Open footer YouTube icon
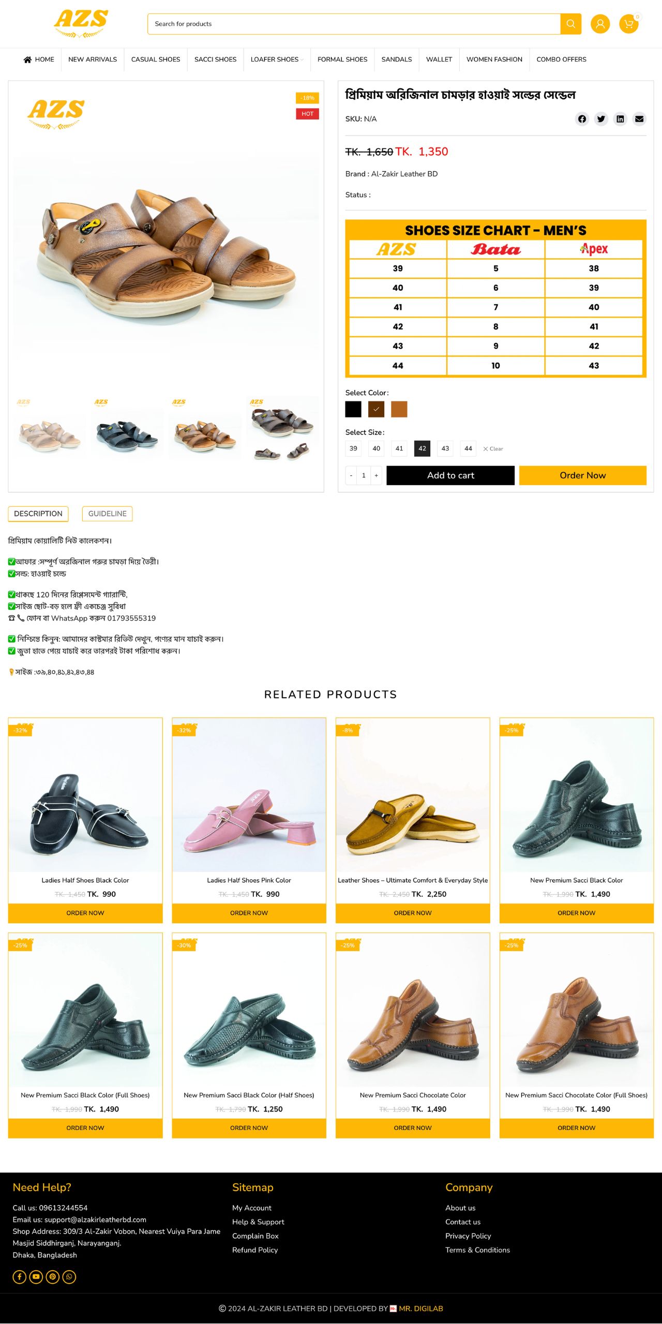This screenshot has width=662, height=1324. tap(36, 1277)
